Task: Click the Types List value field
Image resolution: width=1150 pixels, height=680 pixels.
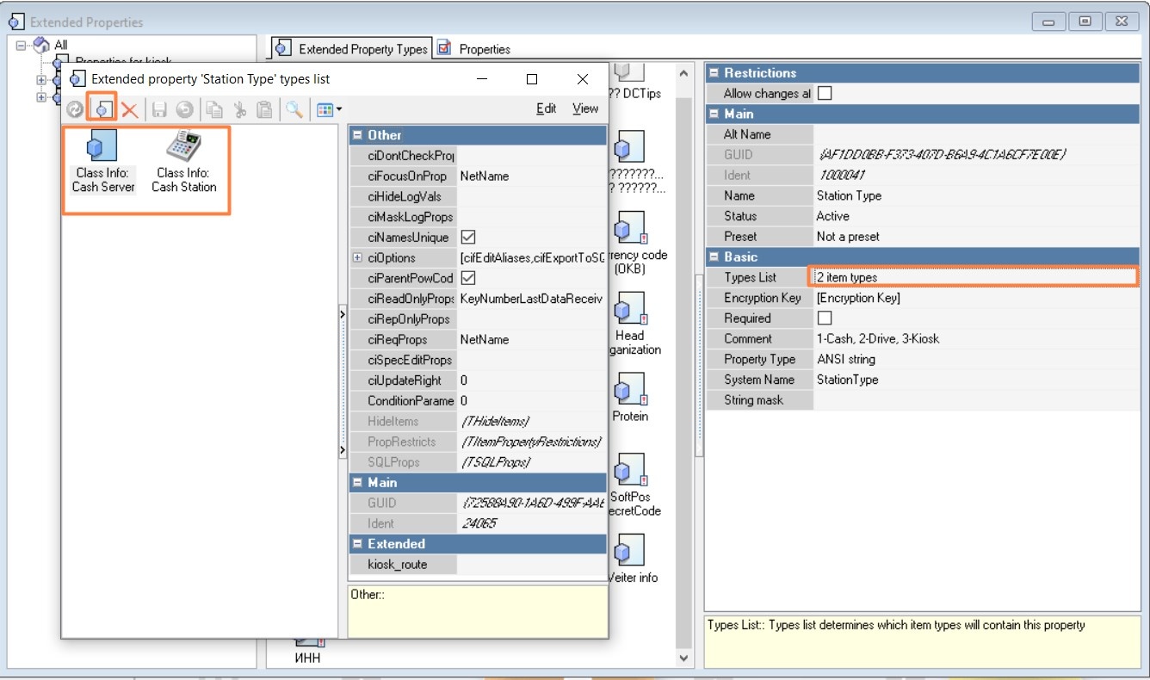Action: (975, 277)
